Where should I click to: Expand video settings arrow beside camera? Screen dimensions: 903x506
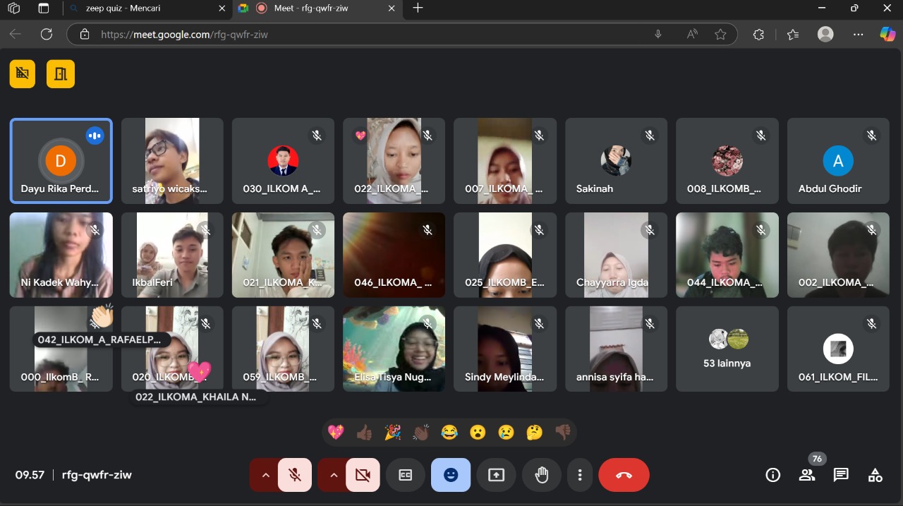point(334,475)
